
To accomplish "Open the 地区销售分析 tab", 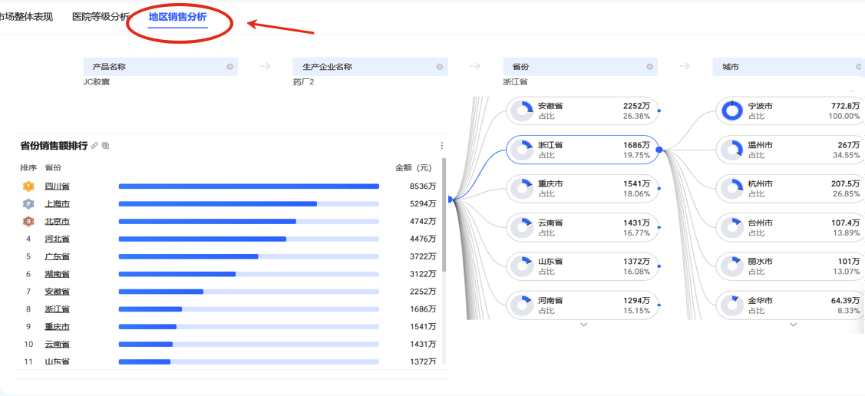I will point(177,17).
